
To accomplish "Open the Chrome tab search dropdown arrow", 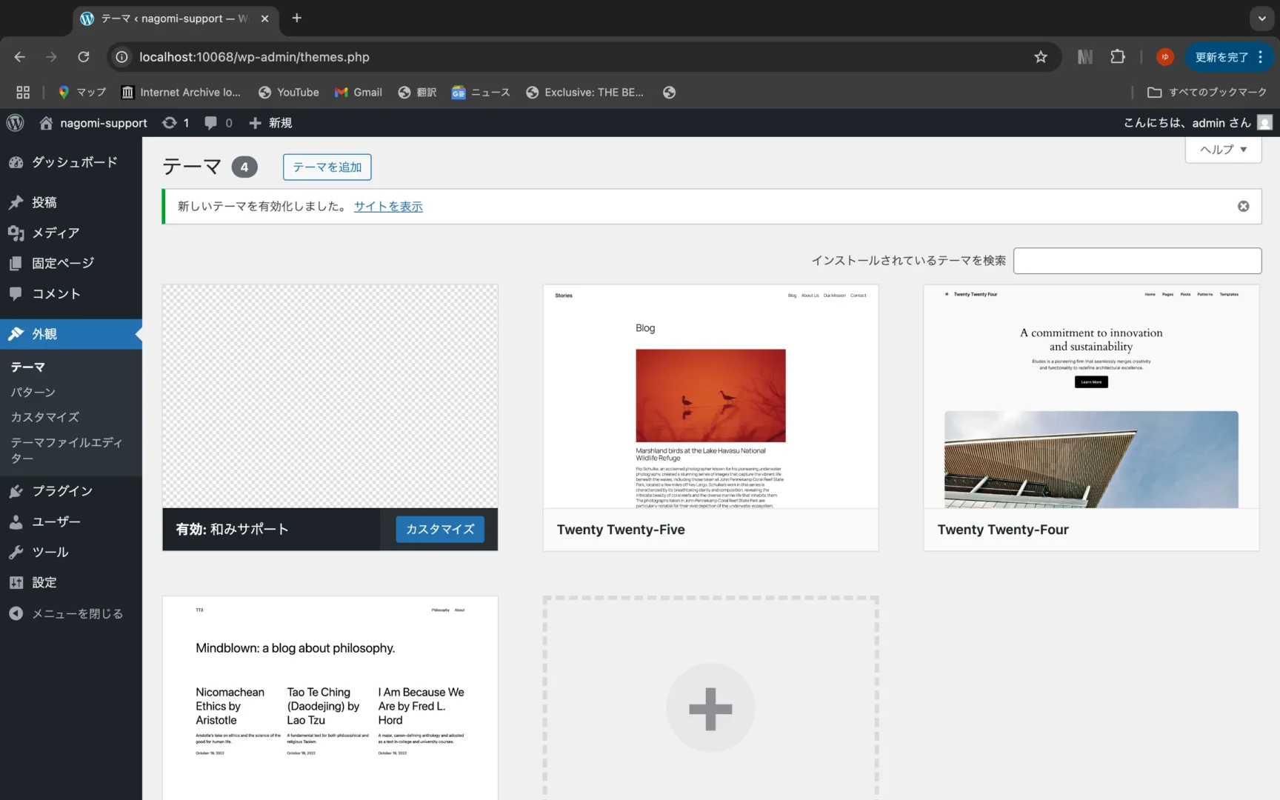I will point(1261,19).
